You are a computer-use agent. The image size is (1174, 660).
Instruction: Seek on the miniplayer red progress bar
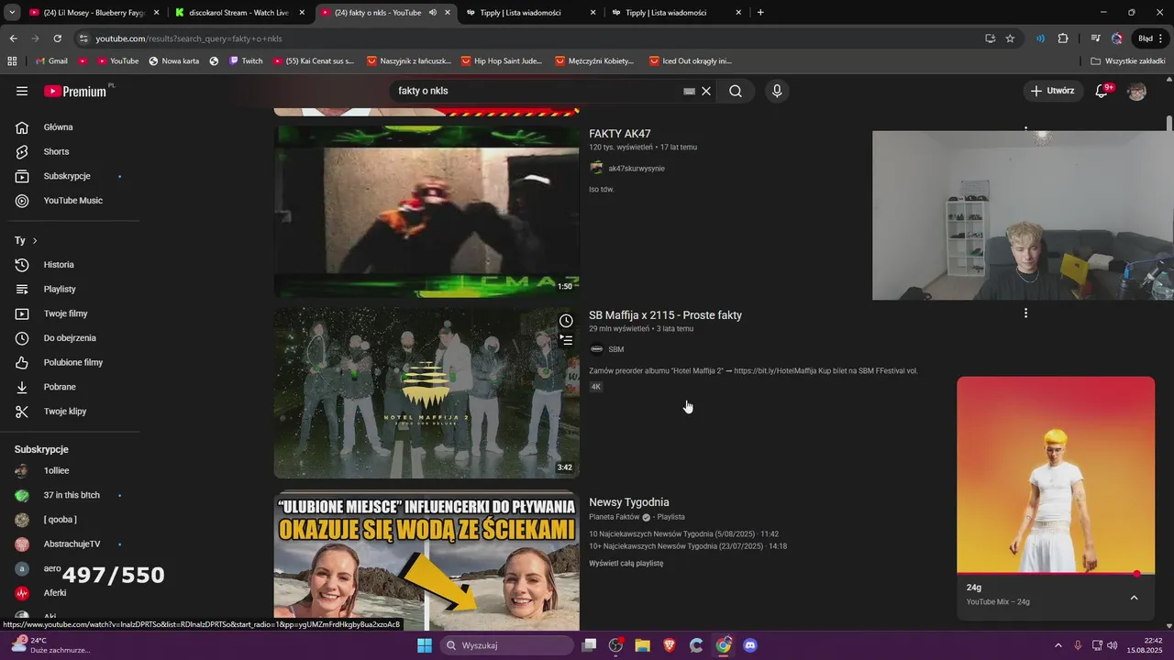(x=1056, y=574)
